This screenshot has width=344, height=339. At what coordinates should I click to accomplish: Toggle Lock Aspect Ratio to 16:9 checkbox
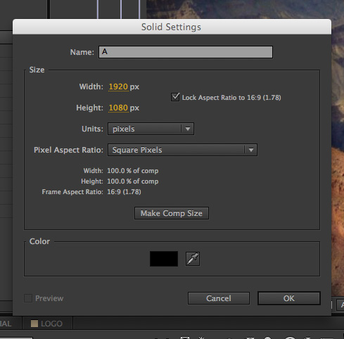[x=175, y=97]
